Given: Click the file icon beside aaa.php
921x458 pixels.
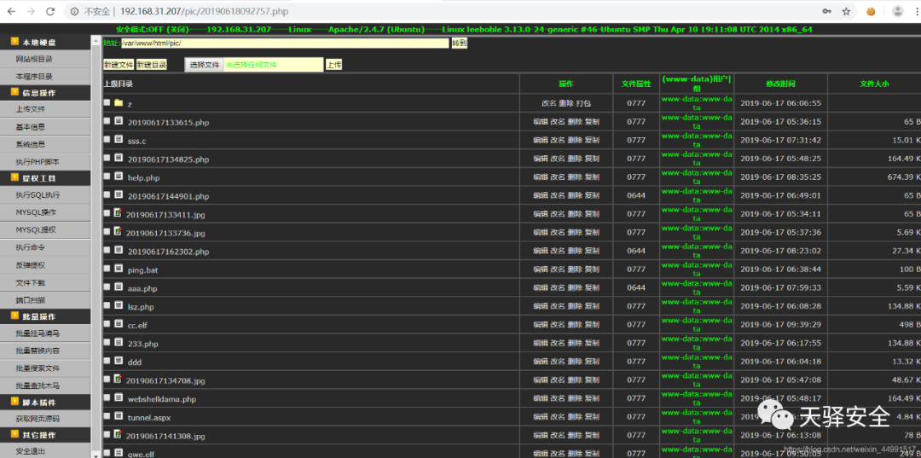Looking at the screenshot, I should point(119,287).
